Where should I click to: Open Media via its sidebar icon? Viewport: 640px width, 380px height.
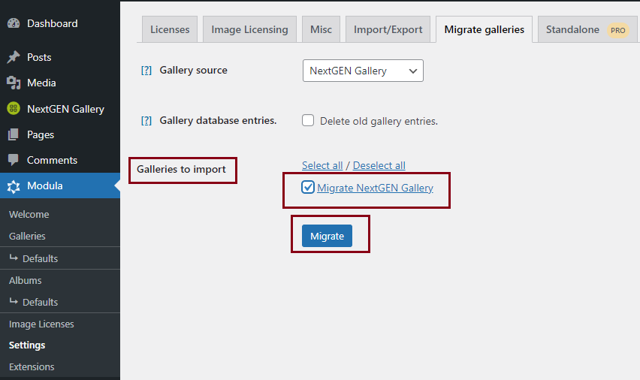point(14,83)
